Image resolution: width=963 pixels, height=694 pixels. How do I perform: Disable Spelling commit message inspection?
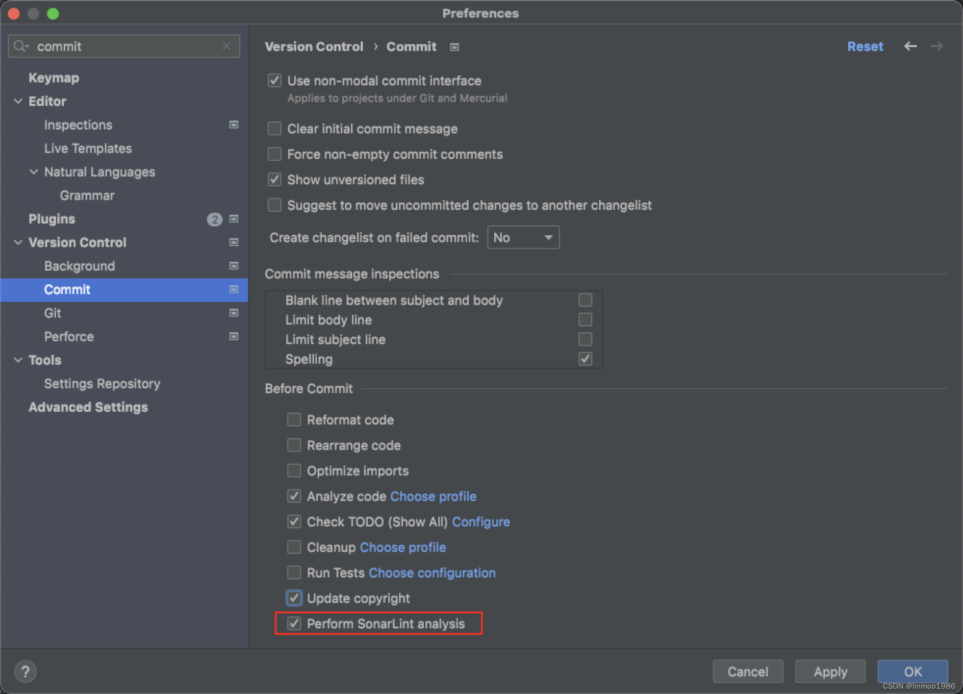pyautogui.click(x=585, y=359)
